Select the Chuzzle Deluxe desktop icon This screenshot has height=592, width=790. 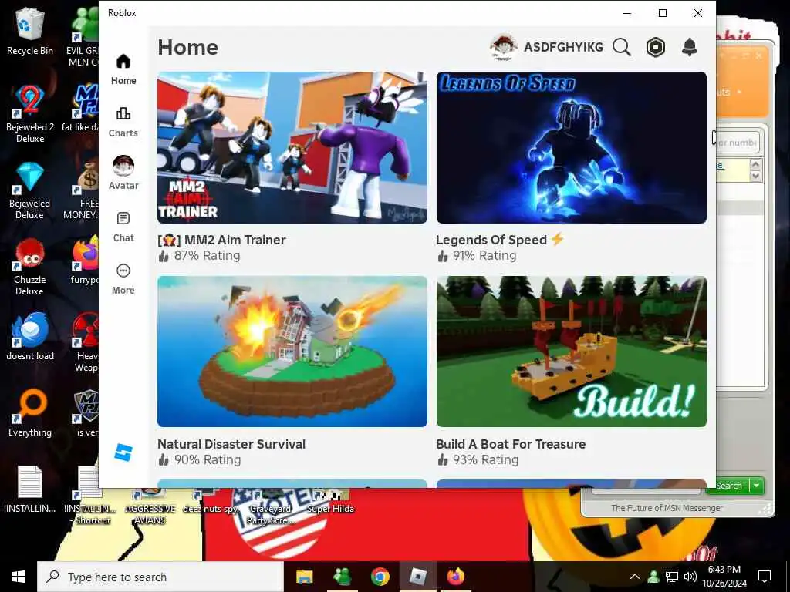coord(30,267)
